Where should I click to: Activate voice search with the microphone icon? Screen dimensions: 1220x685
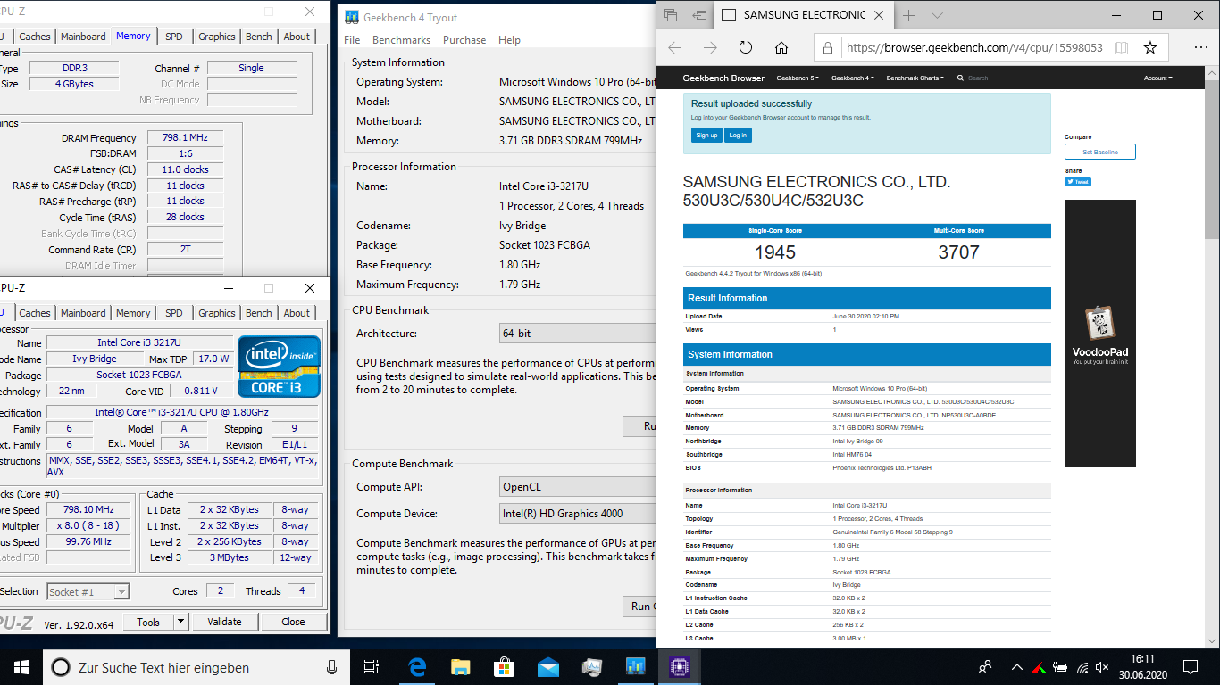point(332,667)
